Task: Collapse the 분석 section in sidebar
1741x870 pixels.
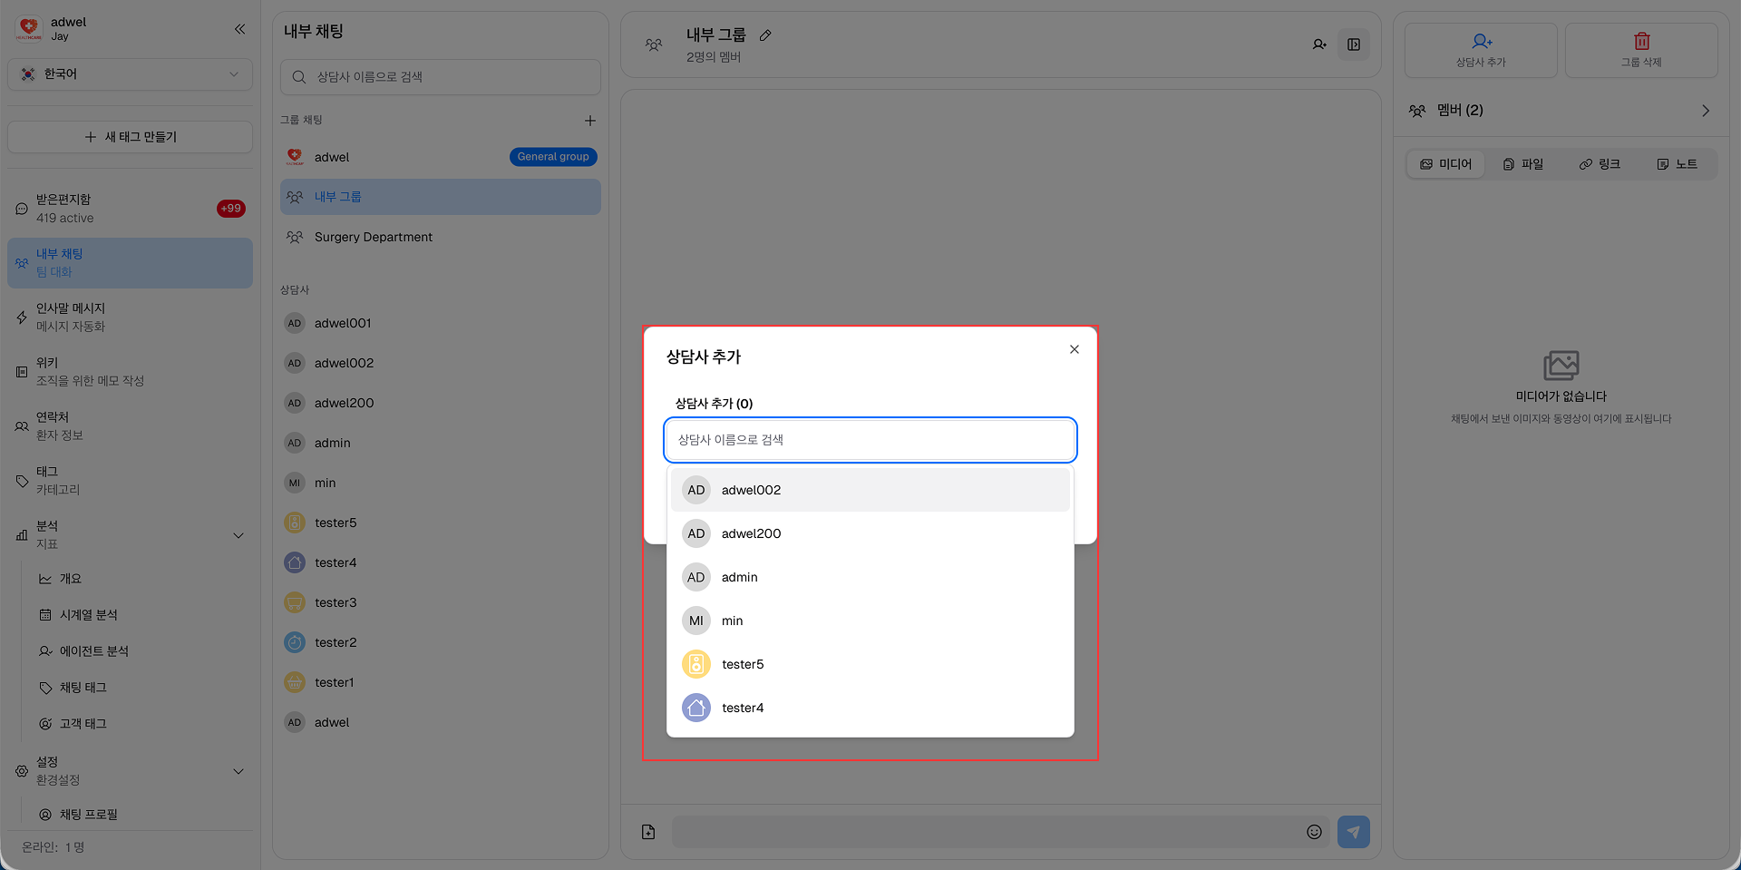Action: click(238, 535)
